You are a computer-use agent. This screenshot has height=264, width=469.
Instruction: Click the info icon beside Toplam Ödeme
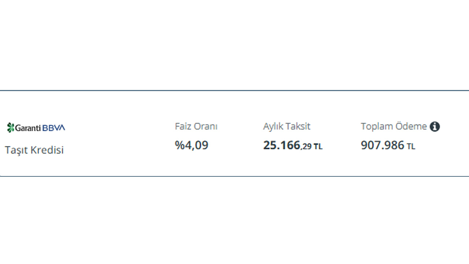pos(435,126)
